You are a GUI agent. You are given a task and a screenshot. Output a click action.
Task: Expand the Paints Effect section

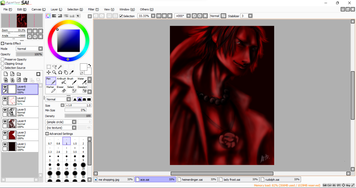[3, 44]
